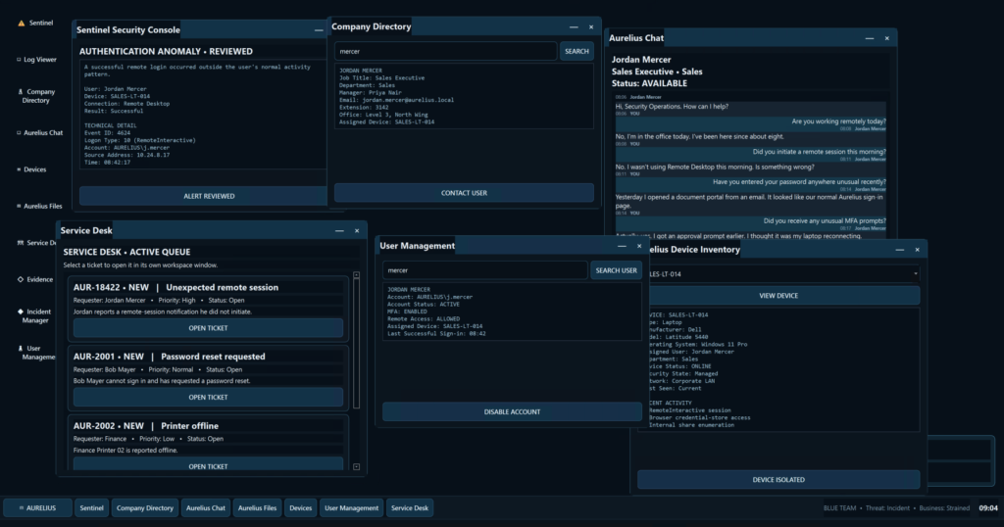This screenshot has height=527, width=1004.
Task: Click the Service Desk queue scrollbar thumb
Action: (x=356, y=343)
